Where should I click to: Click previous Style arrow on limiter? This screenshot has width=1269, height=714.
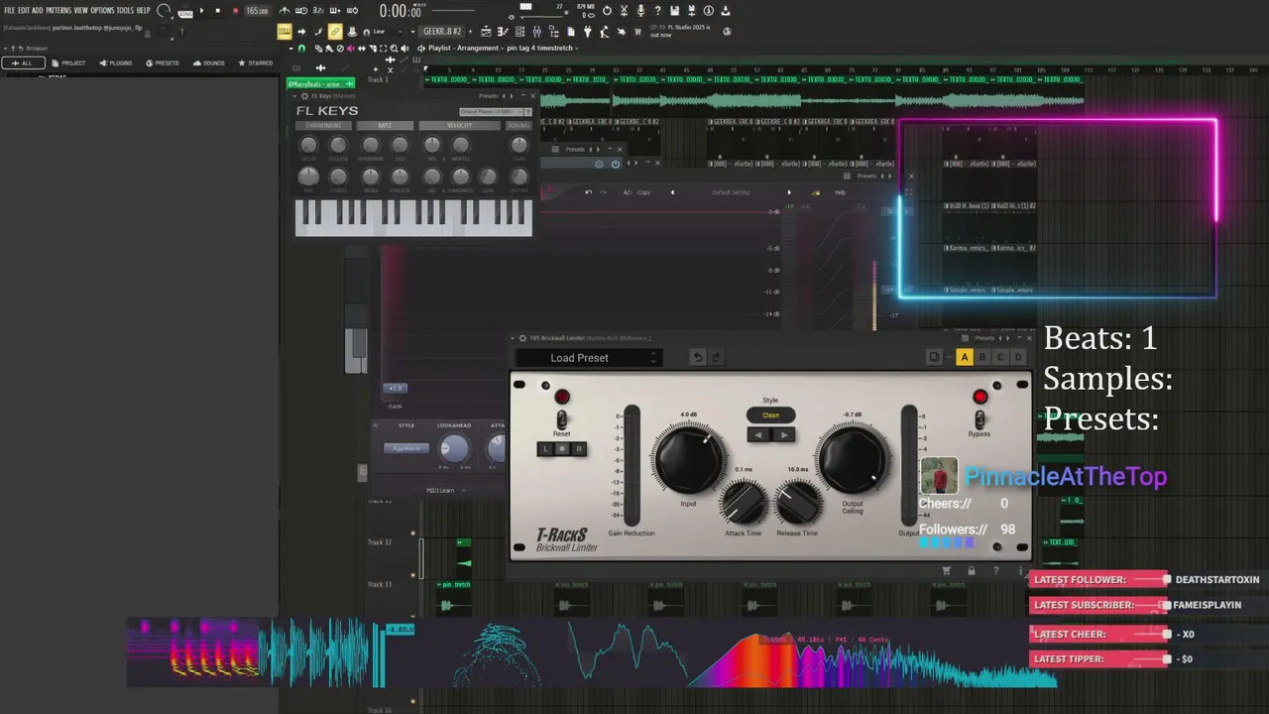pos(758,434)
